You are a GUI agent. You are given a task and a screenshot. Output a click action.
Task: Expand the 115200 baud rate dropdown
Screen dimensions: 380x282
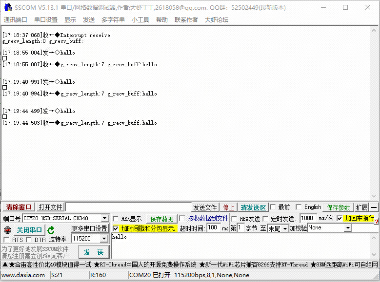(104, 239)
